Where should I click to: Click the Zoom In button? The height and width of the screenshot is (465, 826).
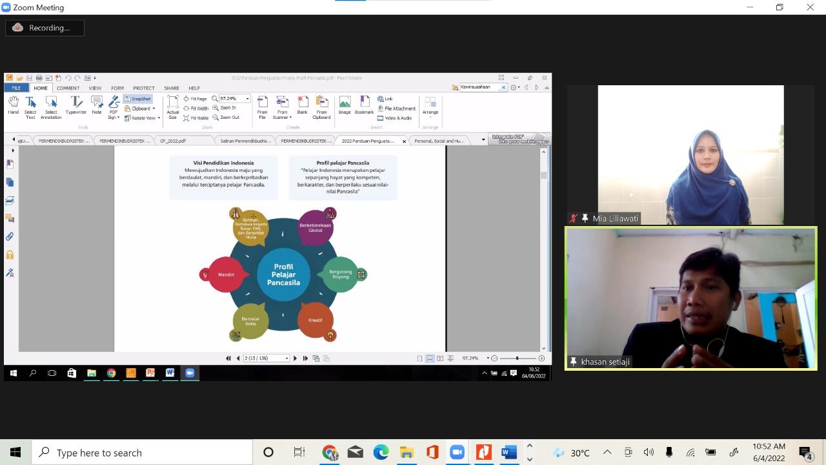225,108
